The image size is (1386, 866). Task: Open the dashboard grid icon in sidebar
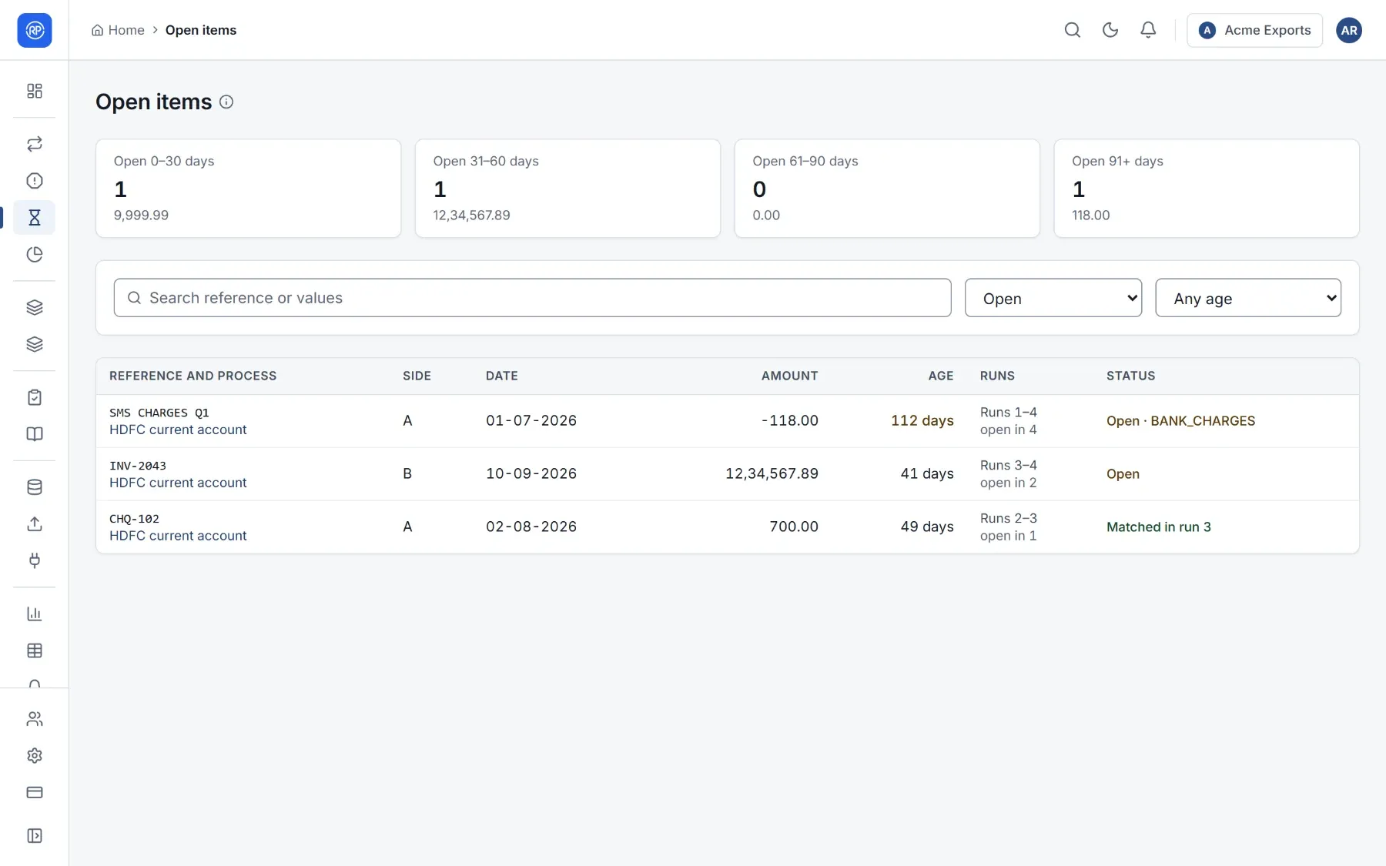35,91
